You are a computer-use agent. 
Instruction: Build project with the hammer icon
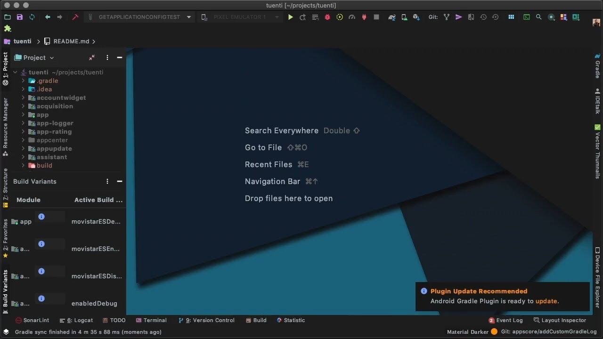[x=75, y=17]
